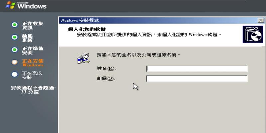Click the 姓名(M) label
This screenshot has width=266, height=133.
pos(106,69)
